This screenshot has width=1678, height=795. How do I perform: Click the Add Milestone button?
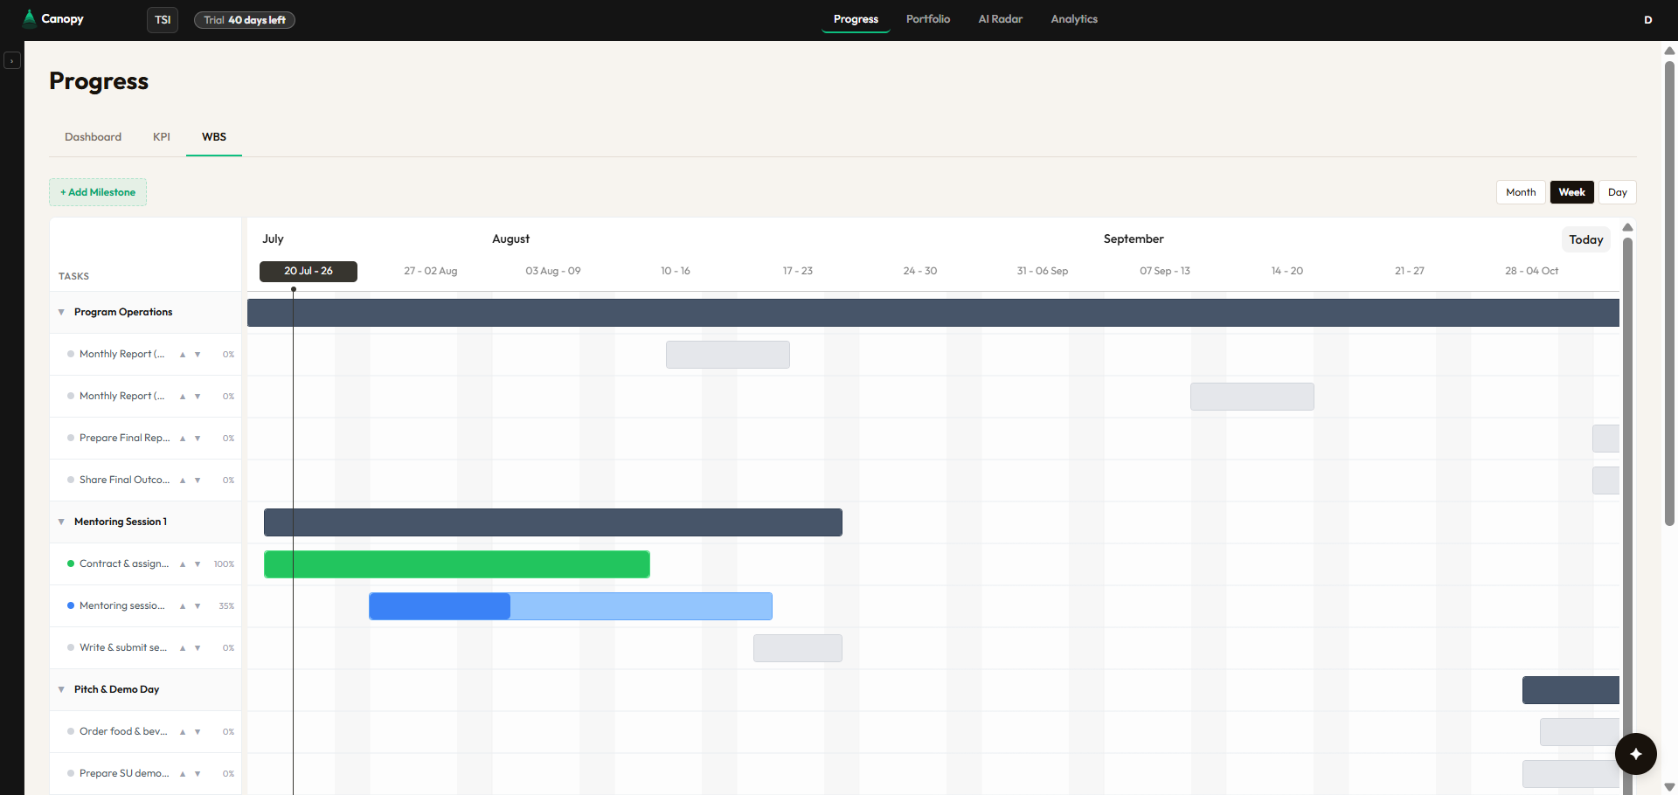pos(98,192)
